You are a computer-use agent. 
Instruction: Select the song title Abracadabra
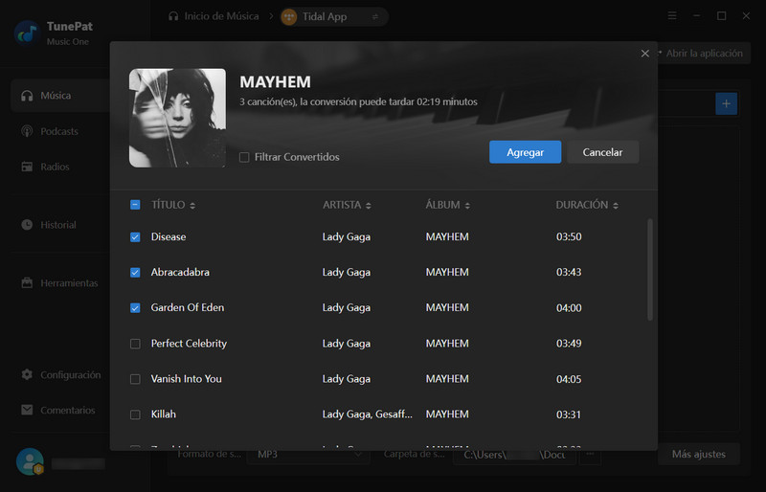click(180, 272)
